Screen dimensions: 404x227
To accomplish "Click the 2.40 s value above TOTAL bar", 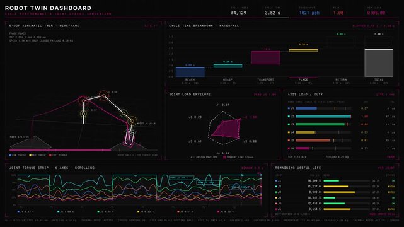I will pos(379,34).
